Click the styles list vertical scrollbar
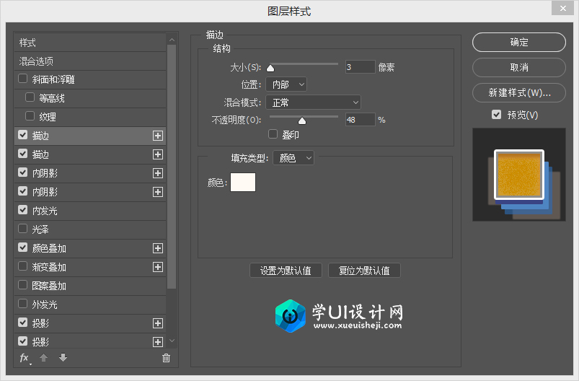 [172, 166]
